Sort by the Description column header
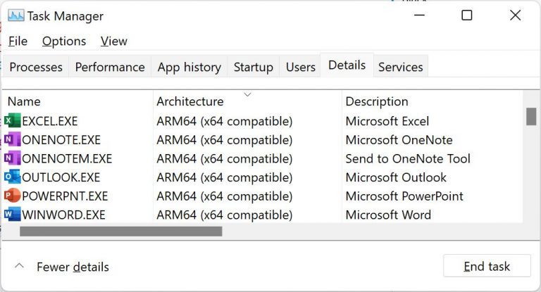The image size is (541, 292). 376,101
